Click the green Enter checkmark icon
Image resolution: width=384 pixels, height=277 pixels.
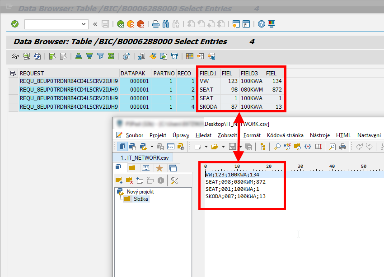coord(15,24)
